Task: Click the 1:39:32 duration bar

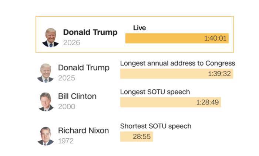Action: [176, 74]
